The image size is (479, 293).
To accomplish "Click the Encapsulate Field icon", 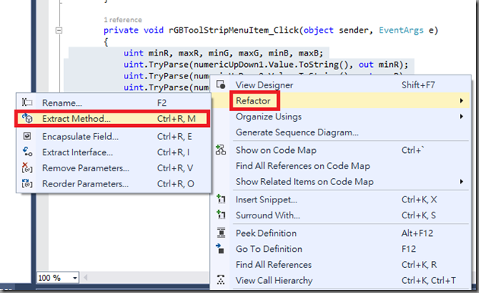I will [x=27, y=136].
